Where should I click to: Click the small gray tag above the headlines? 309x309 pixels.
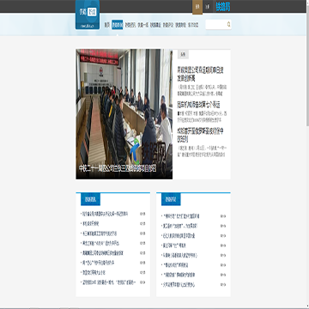(x=183, y=54)
